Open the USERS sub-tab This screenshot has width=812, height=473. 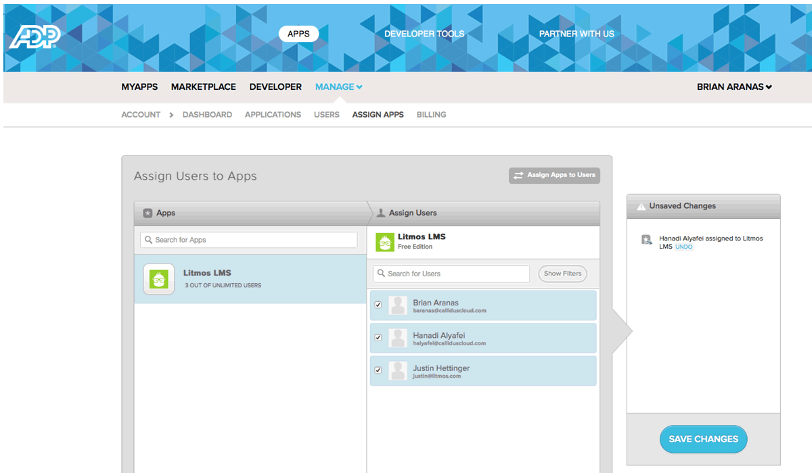click(x=327, y=115)
